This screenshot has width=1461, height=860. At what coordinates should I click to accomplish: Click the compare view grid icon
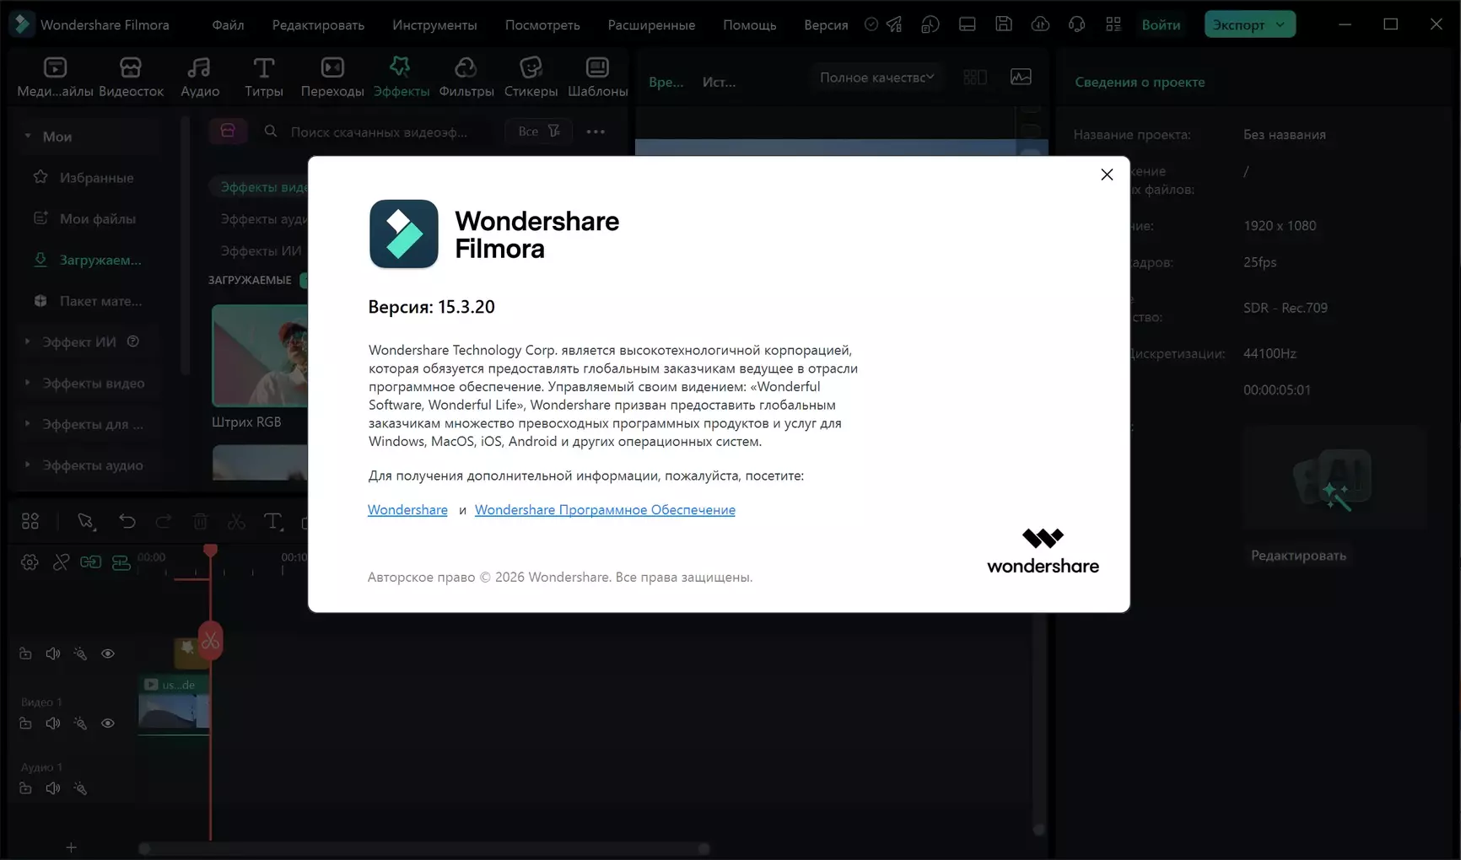[x=975, y=78]
